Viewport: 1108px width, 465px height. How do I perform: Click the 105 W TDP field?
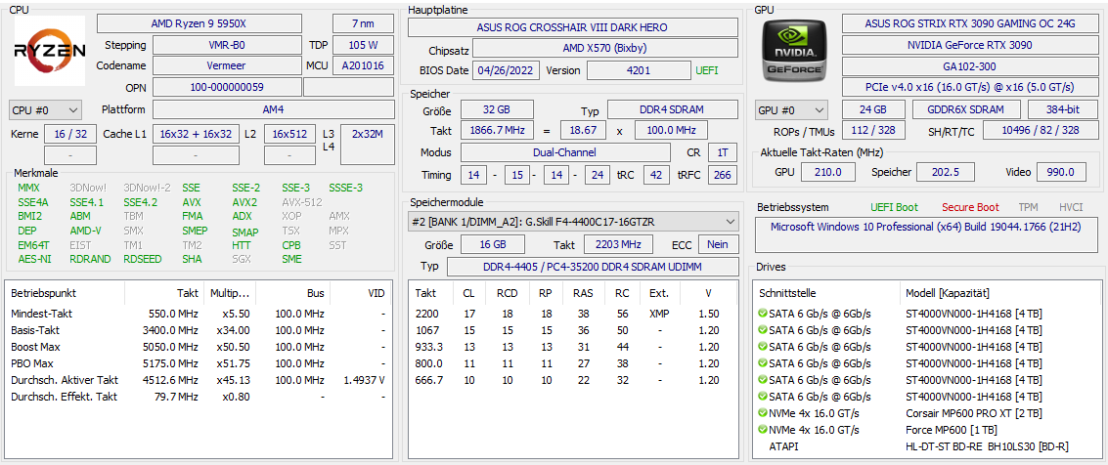pos(363,45)
